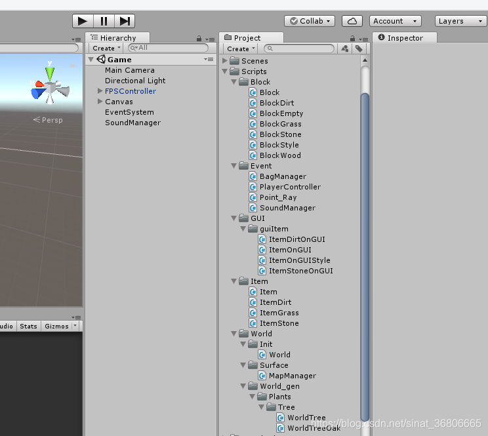Open the Layers dropdown
This screenshot has height=436, width=488.
point(460,21)
